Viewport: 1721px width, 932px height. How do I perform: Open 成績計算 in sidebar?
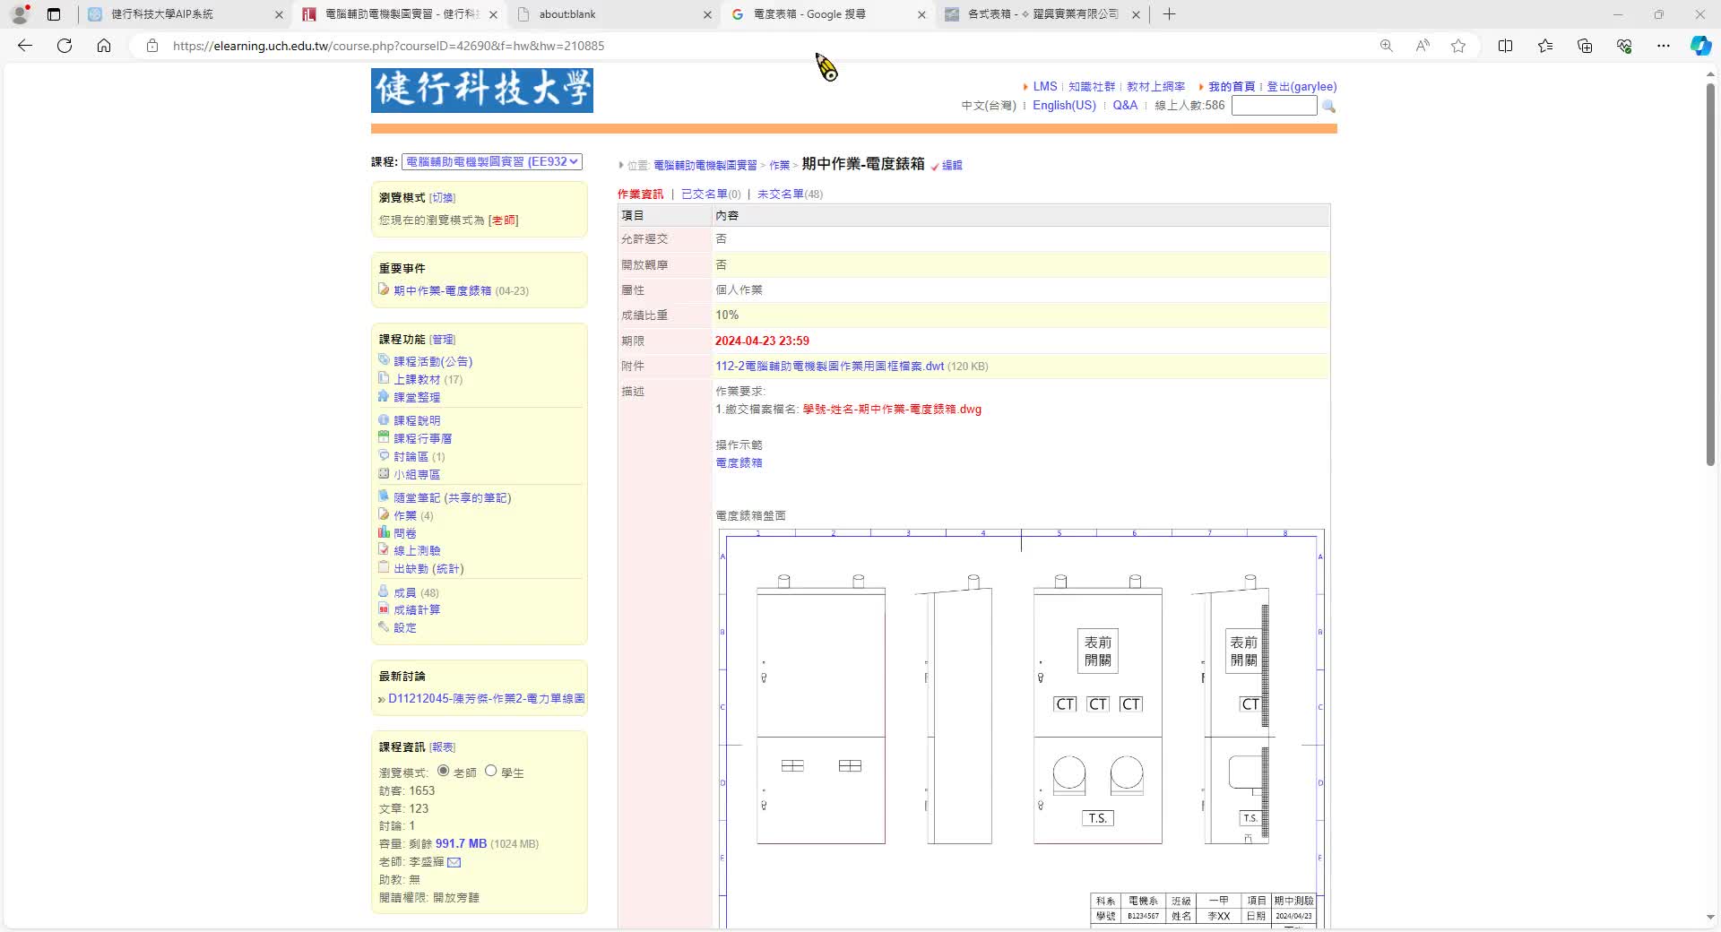click(417, 610)
